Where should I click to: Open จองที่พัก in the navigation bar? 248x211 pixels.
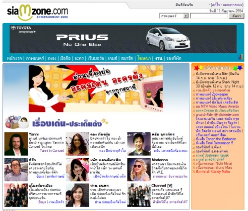point(174,58)
